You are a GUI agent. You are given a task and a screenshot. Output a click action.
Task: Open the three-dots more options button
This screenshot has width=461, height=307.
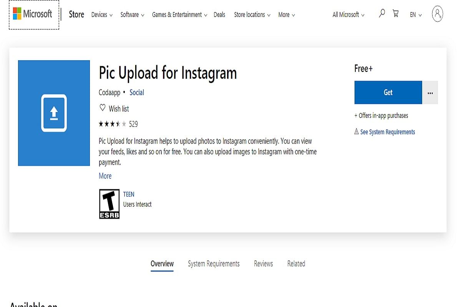430,92
